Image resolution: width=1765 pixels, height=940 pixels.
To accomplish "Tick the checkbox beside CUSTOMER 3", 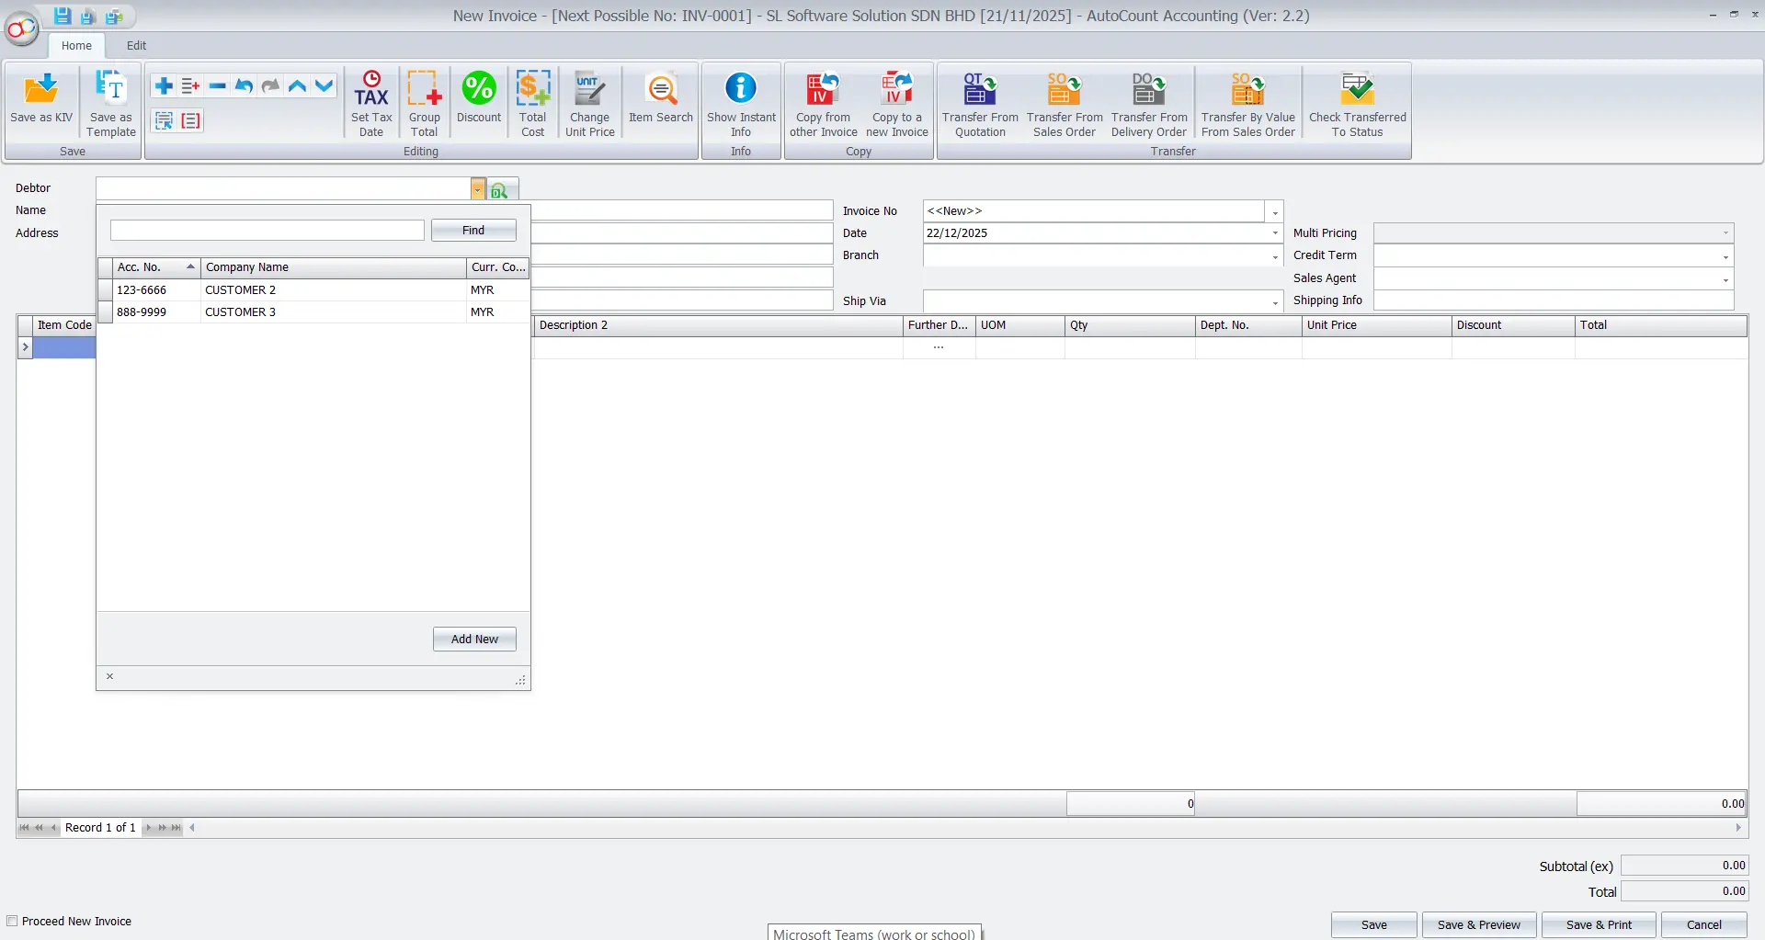I will [106, 311].
